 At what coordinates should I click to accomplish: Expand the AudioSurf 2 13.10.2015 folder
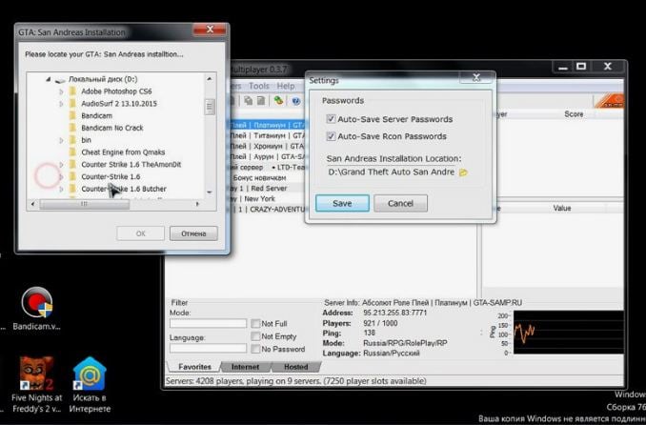coord(61,104)
